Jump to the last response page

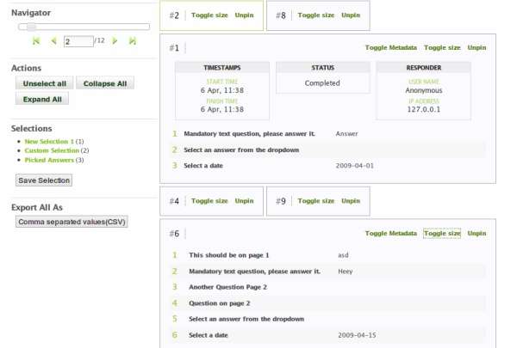[x=132, y=41]
